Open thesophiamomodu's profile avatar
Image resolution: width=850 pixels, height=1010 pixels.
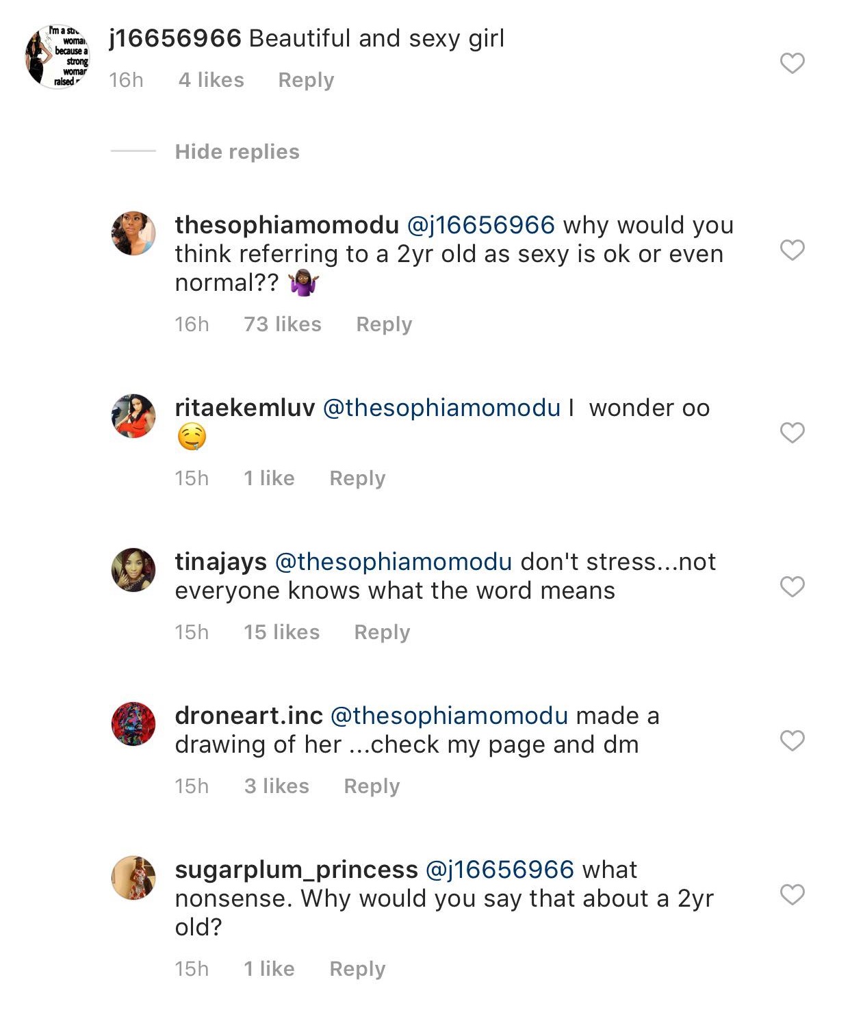[x=133, y=233]
